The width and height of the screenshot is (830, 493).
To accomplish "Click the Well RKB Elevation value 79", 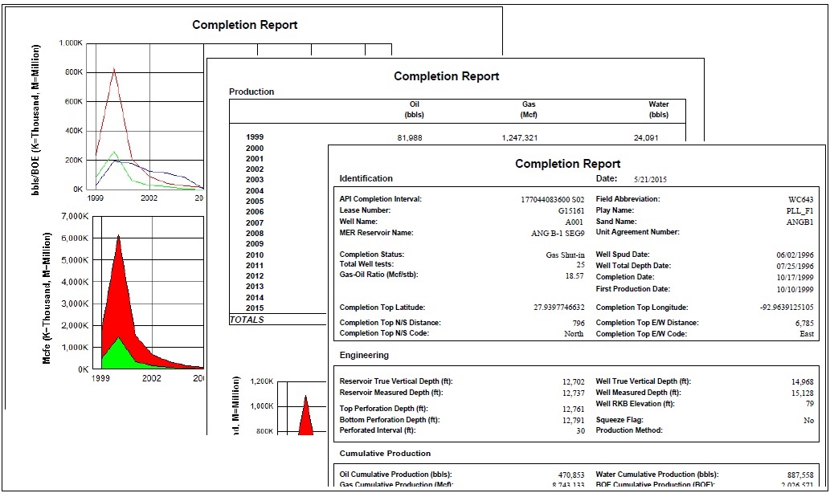I will pos(810,404).
